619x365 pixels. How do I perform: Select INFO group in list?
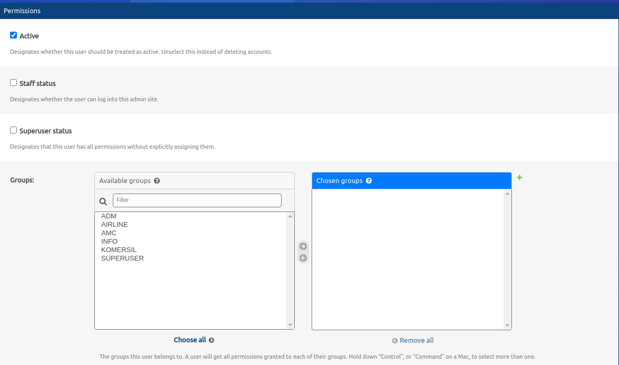(x=109, y=242)
